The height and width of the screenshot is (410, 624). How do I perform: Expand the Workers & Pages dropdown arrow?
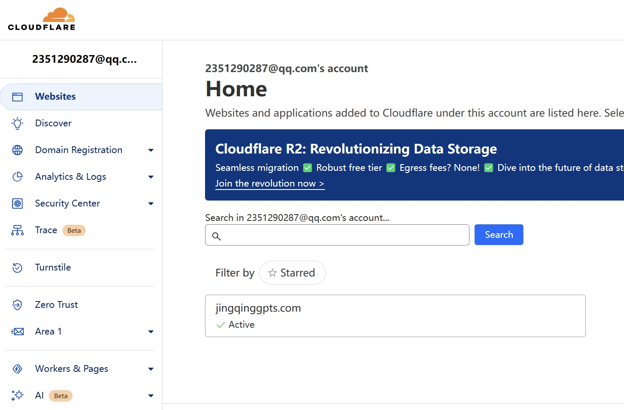tap(151, 369)
